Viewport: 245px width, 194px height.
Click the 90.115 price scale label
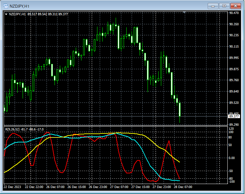(234, 47)
